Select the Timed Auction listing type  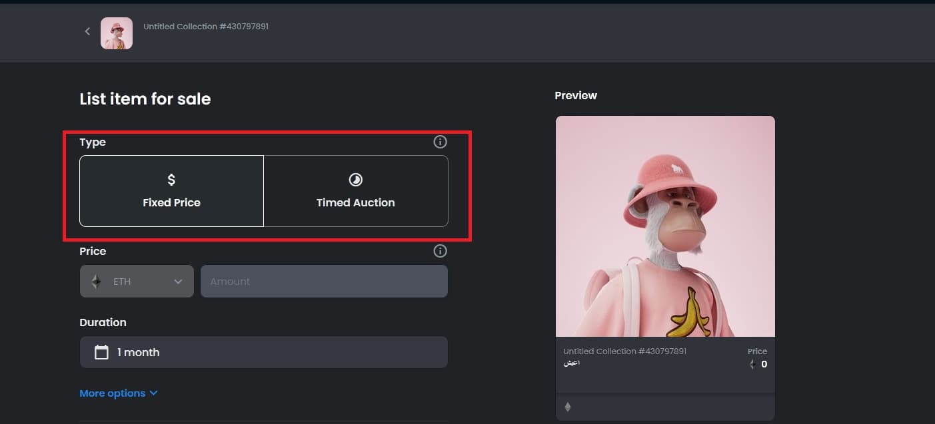pos(356,191)
